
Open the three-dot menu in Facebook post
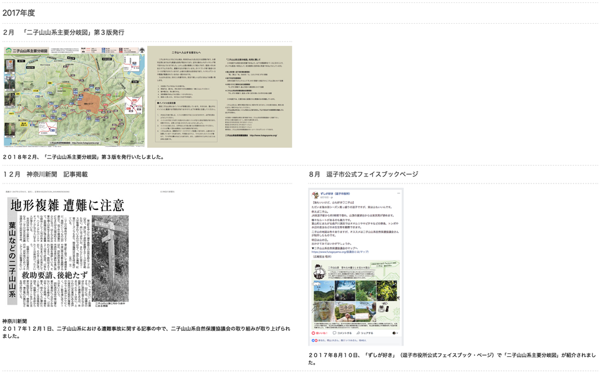398,193
